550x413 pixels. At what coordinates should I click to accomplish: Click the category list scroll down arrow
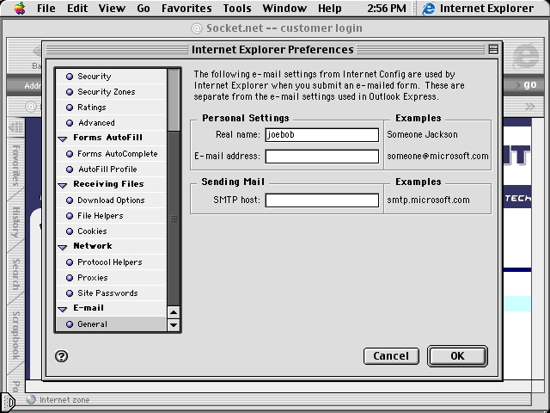[x=174, y=325]
